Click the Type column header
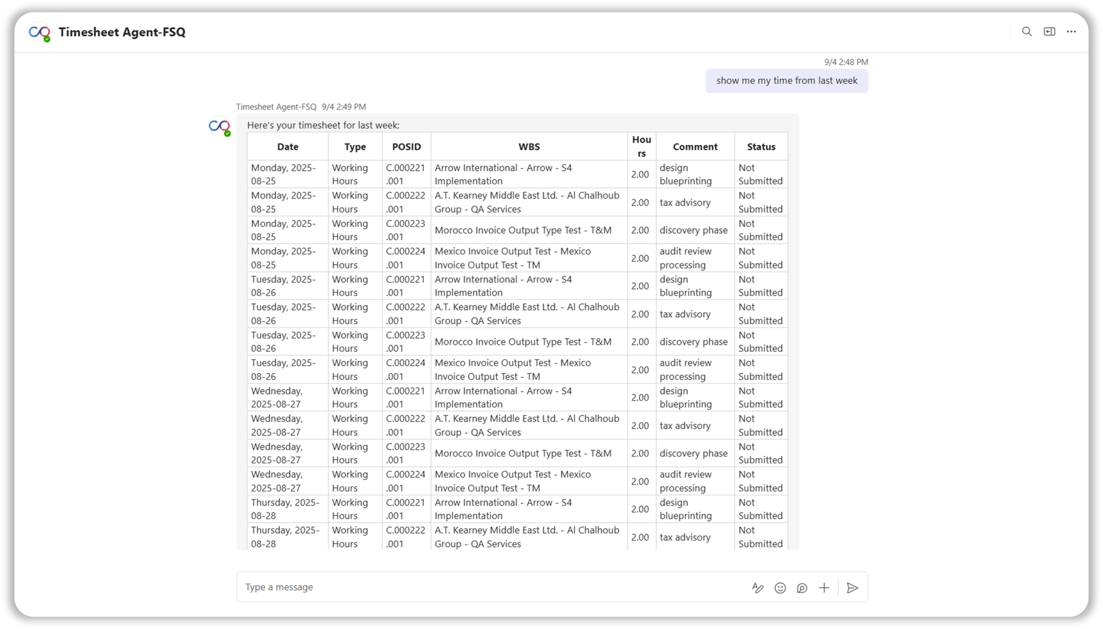The height and width of the screenshot is (629, 1103). (355, 147)
